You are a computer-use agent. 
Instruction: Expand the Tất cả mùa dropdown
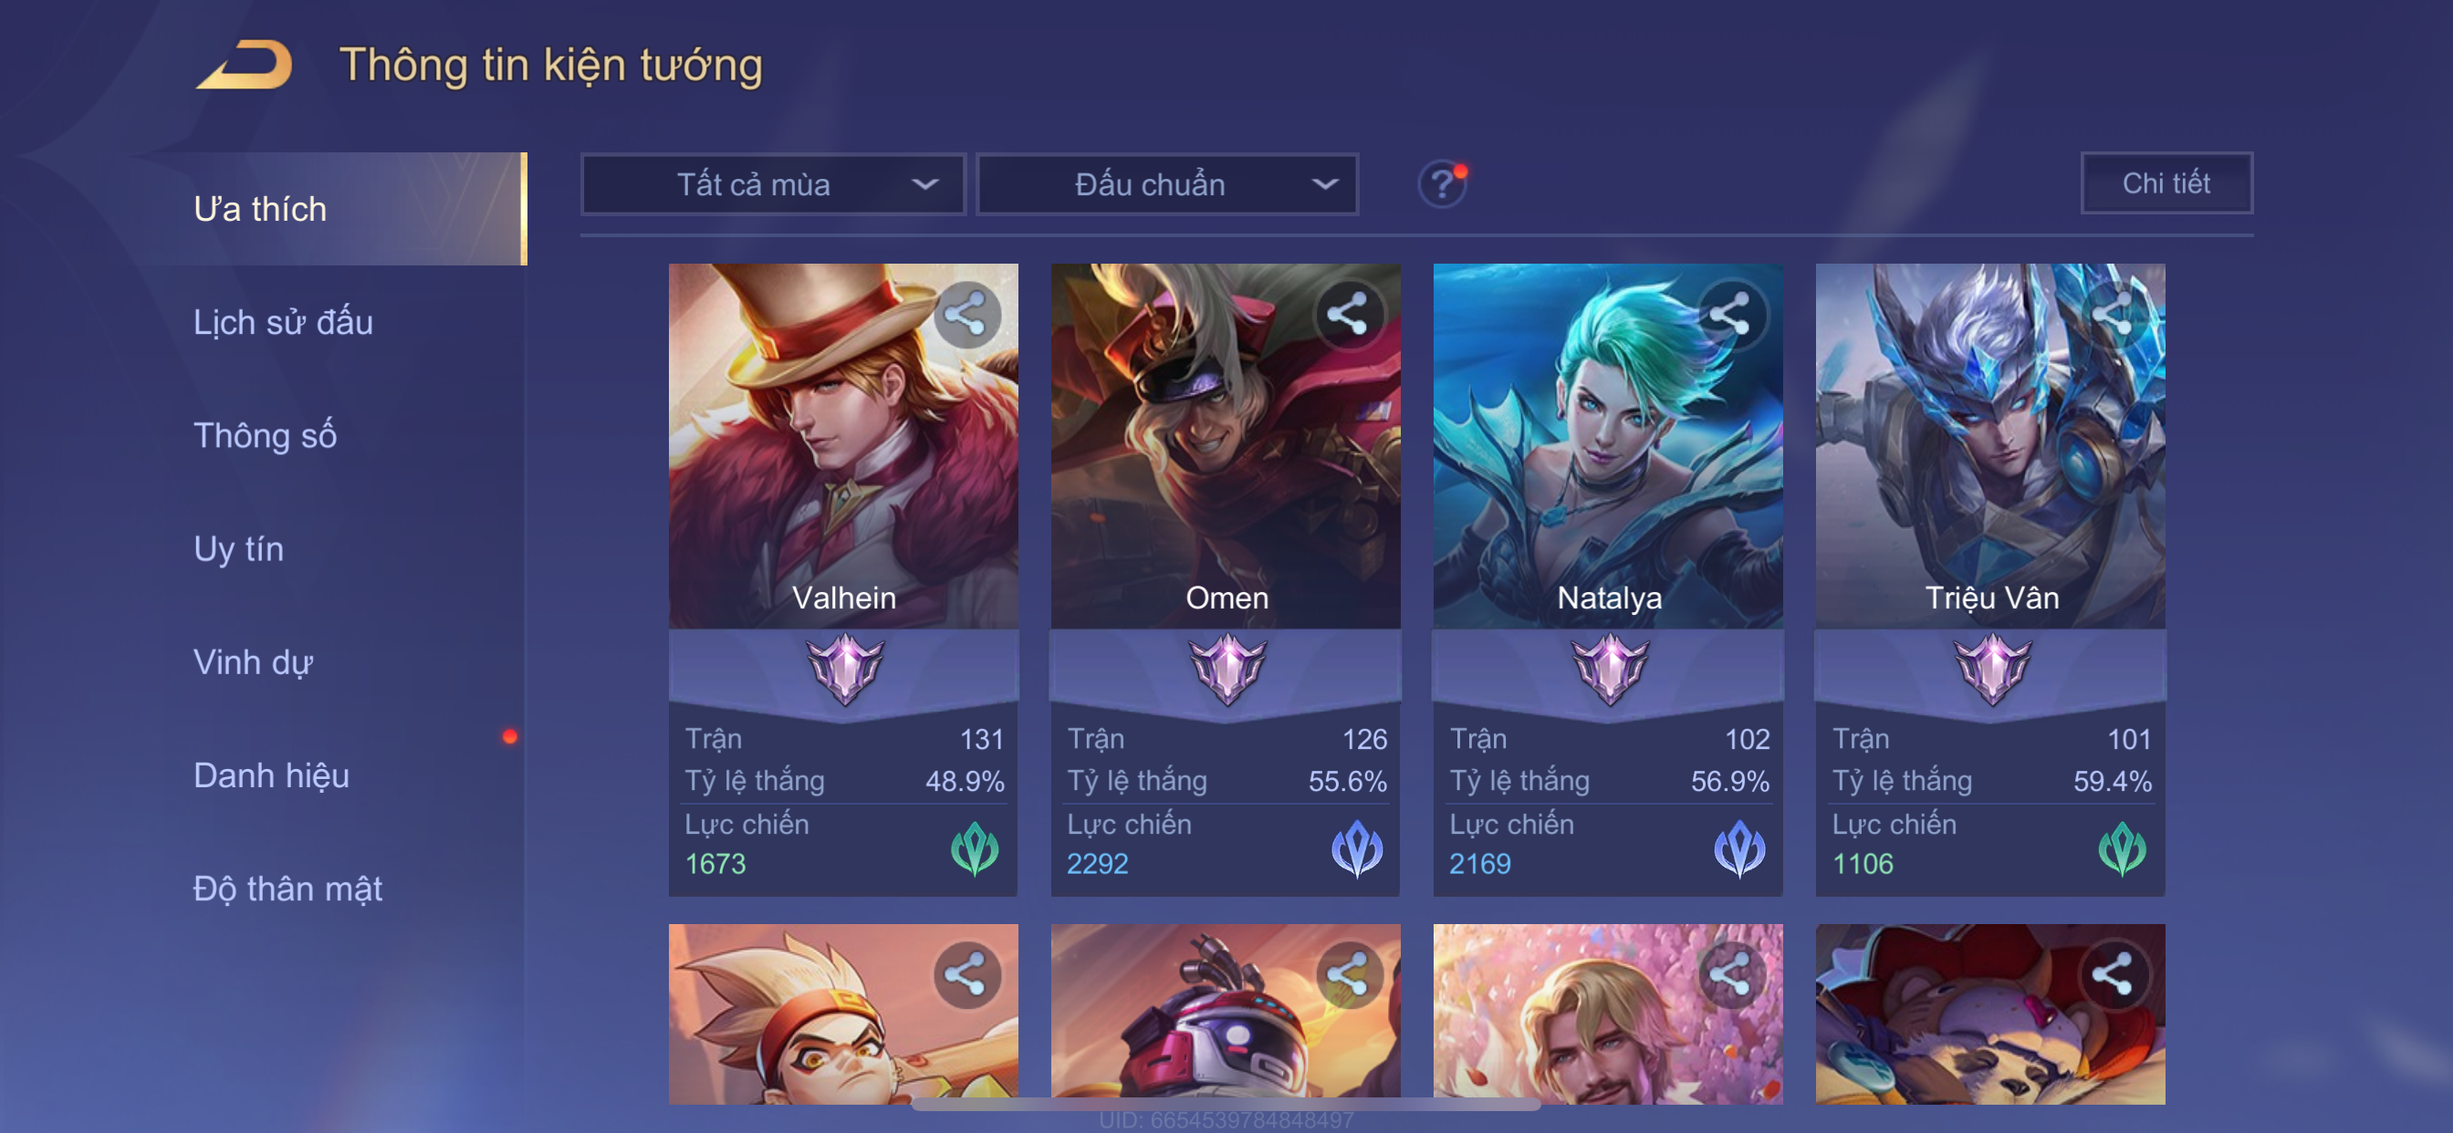pyautogui.click(x=773, y=183)
